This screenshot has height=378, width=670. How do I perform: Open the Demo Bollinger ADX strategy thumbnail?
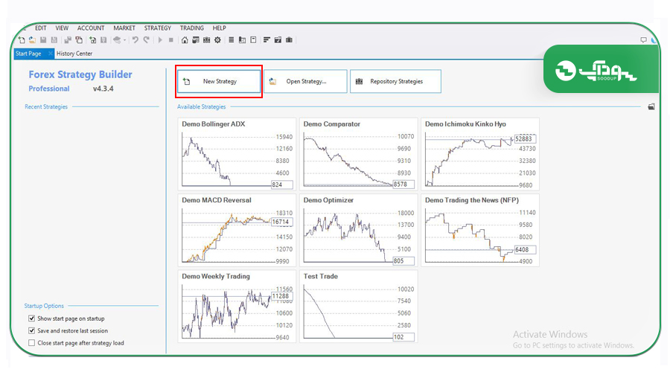pos(237,154)
